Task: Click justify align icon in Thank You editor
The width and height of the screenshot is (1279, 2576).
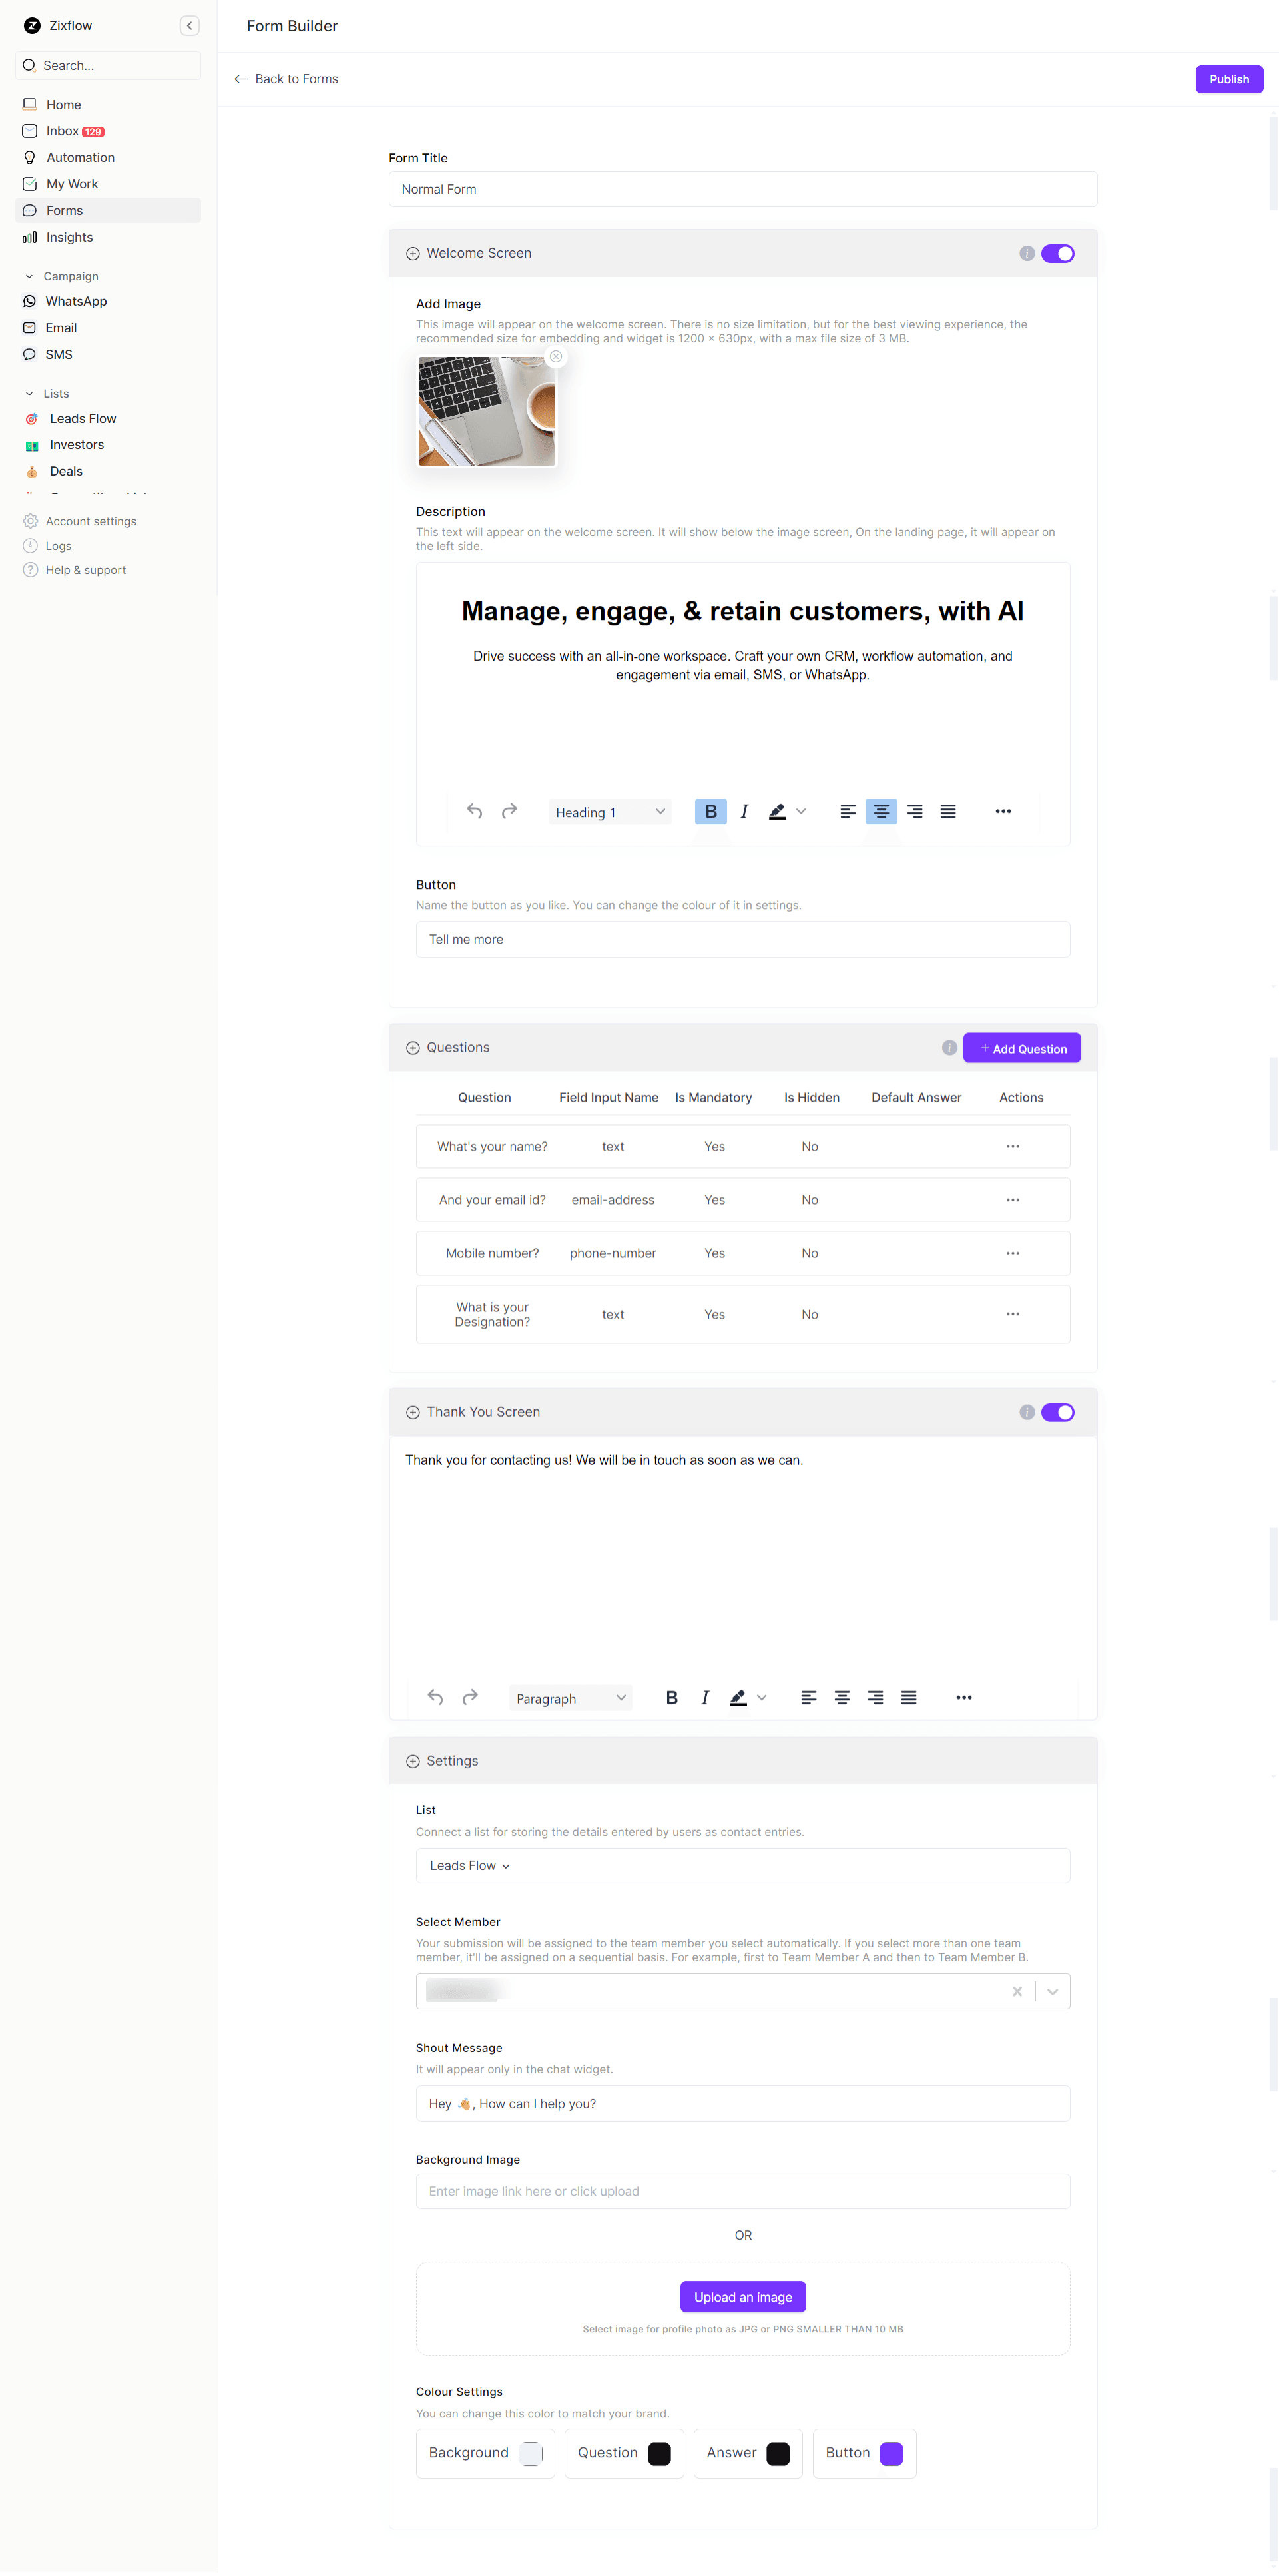Action: (908, 1698)
